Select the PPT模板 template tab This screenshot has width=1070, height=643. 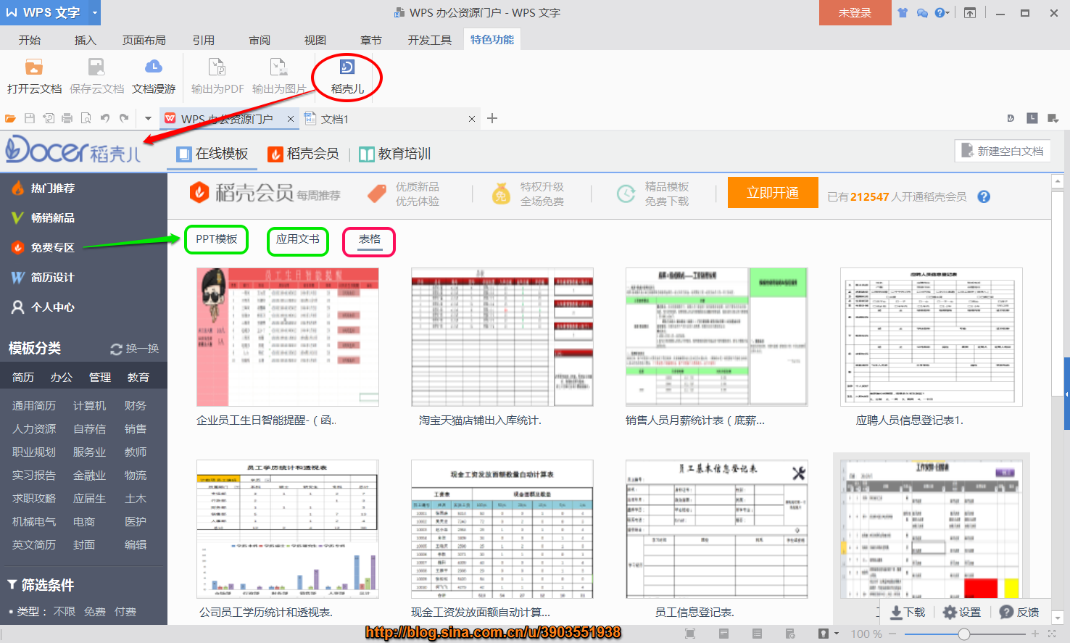point(217,239)
